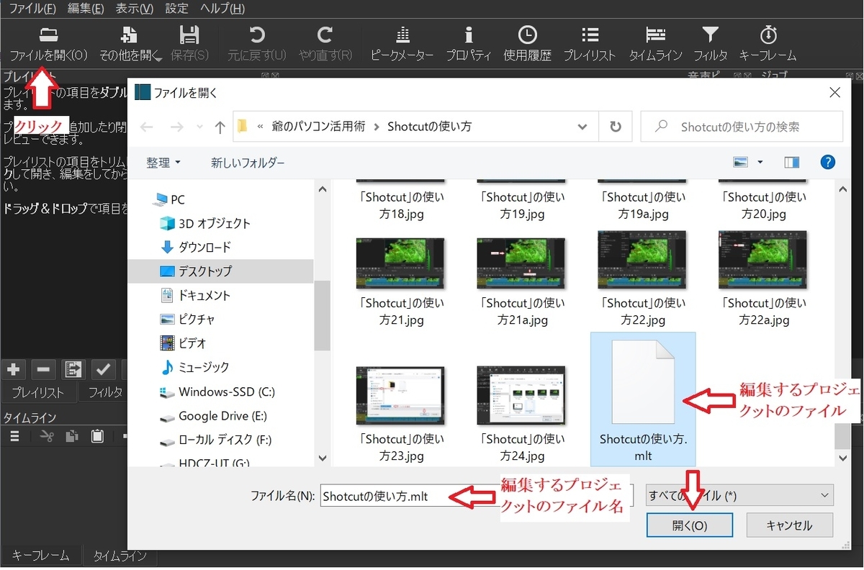Select Google Drive (E:) drive
This screenshot has height=570, width=864.
[223, 415]
